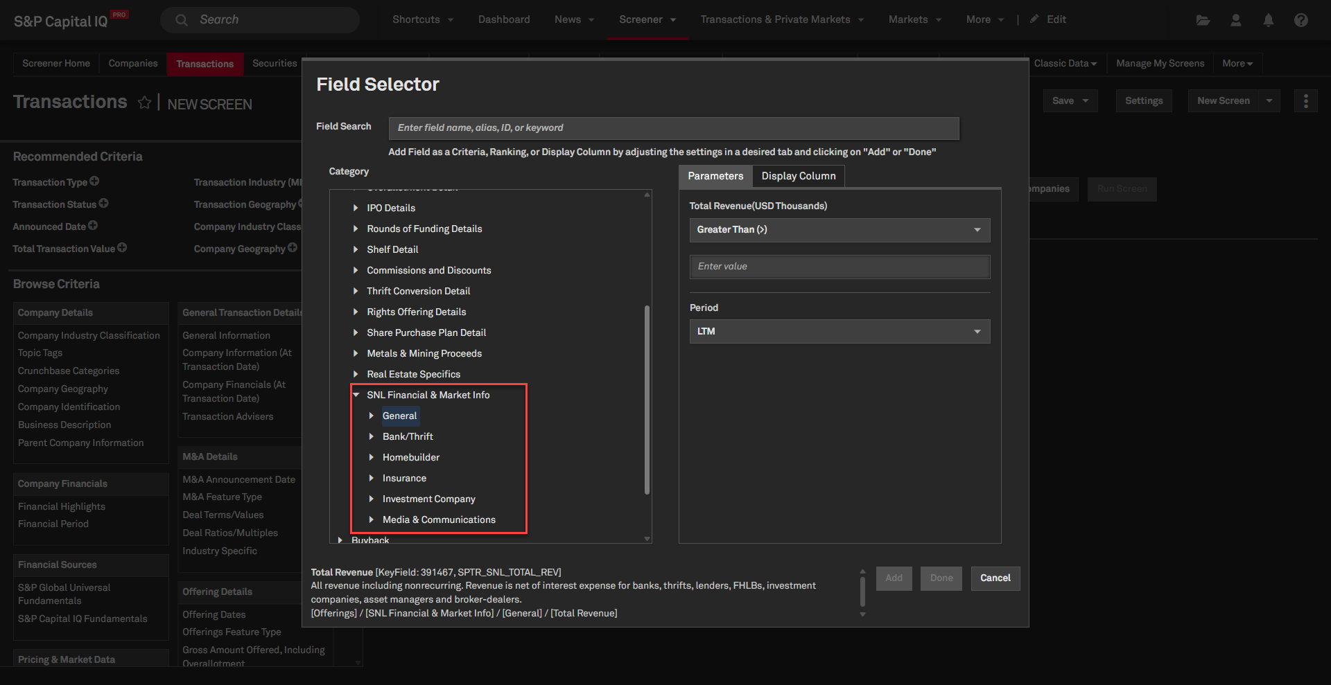Click the Edit pencil icon
The width and height of the screenshot is (1331, 685).
1034,19
